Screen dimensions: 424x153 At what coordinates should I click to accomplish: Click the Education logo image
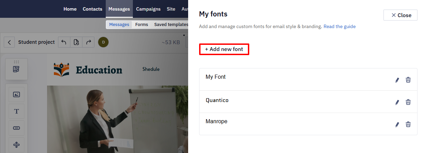click(x=88, y=69)
